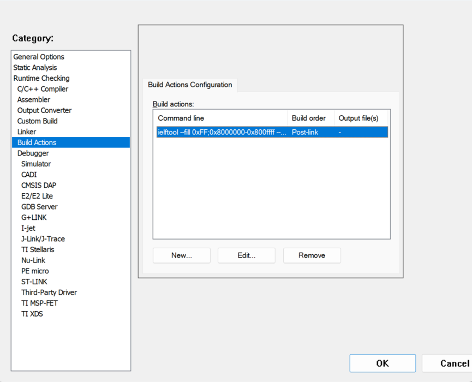Select the ielftool --fill command row

(x=272, y=132)
